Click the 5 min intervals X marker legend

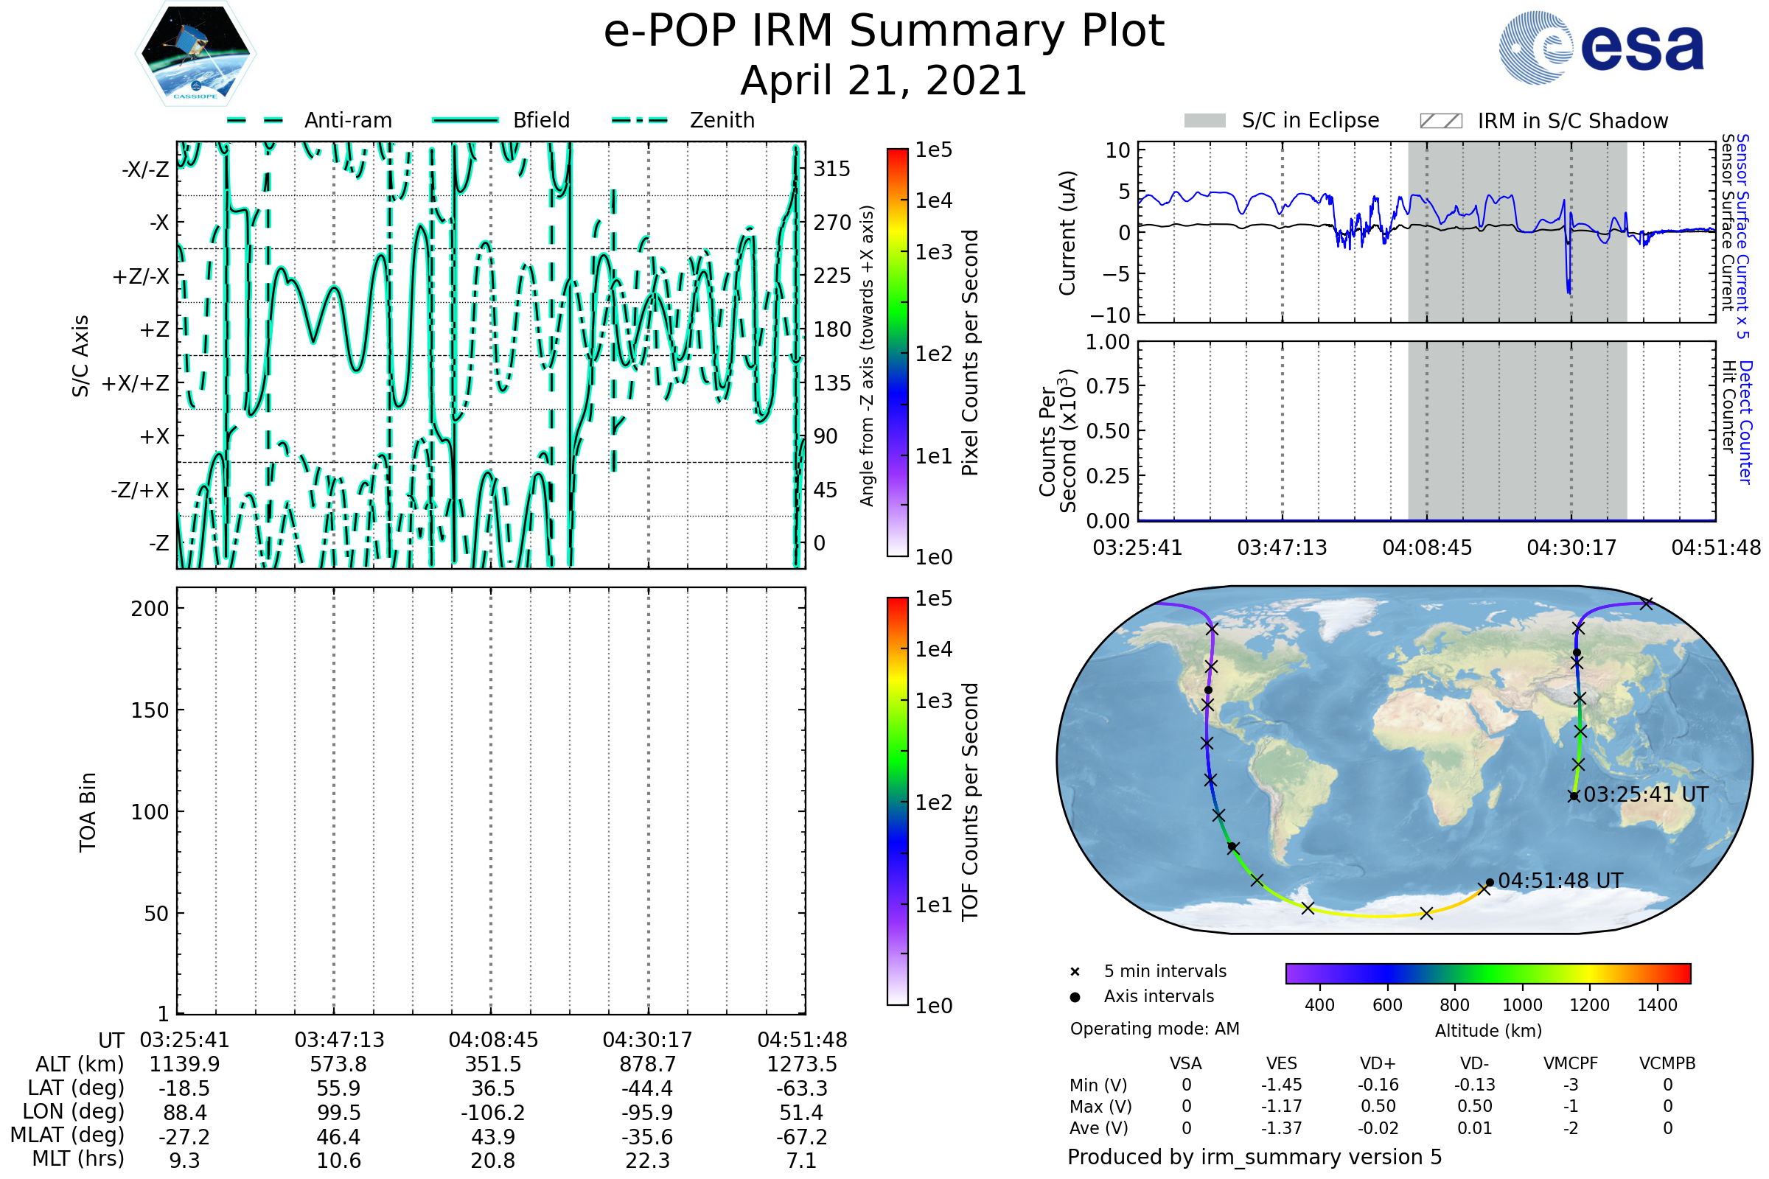point(1075,972)
